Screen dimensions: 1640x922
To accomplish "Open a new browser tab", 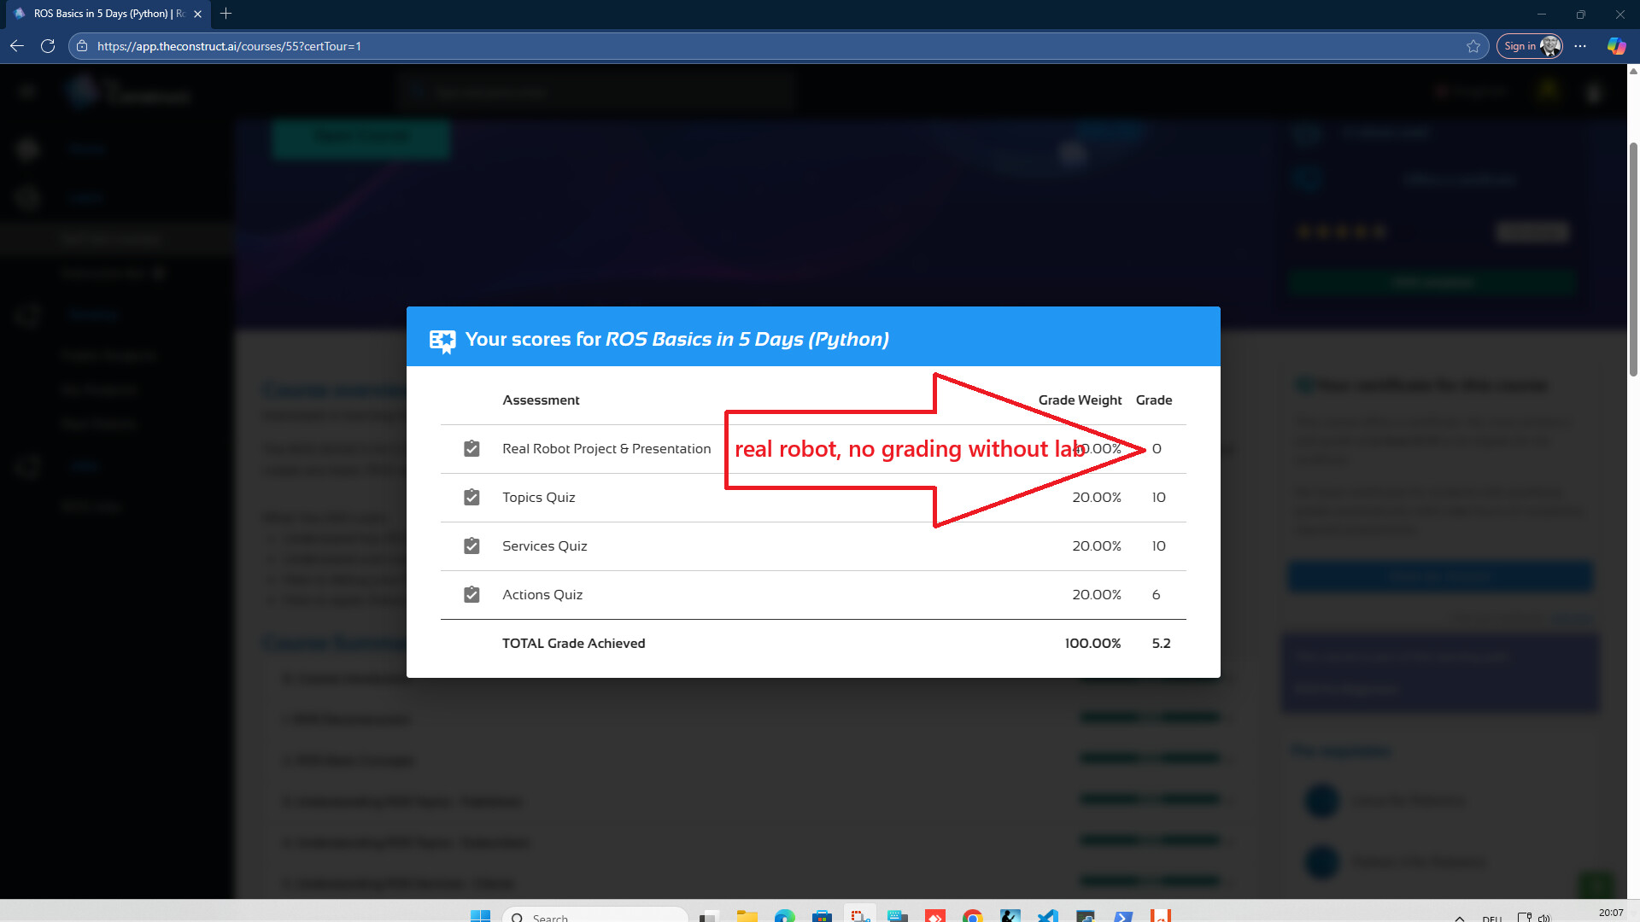I will pyautogui.click(x=225, y=14).
